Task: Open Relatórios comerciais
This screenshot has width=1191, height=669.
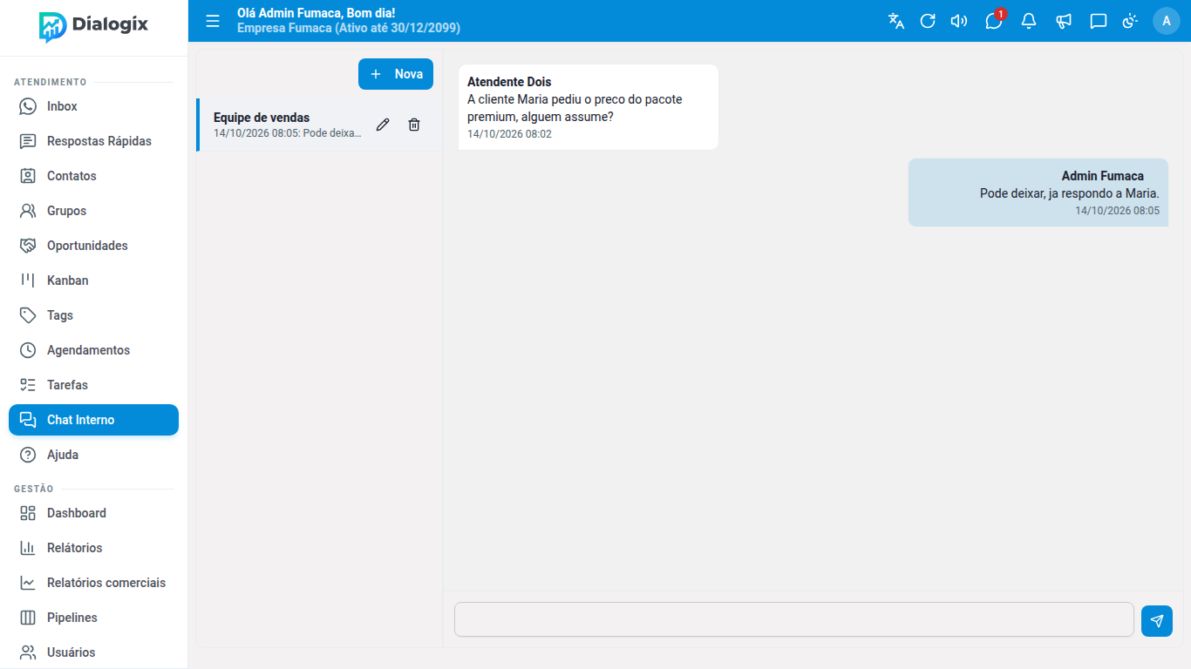Action: [x=93, y=583]
